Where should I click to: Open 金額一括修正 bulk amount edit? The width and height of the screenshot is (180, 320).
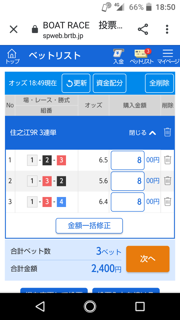pyautogui.click(x=89, y=226)
